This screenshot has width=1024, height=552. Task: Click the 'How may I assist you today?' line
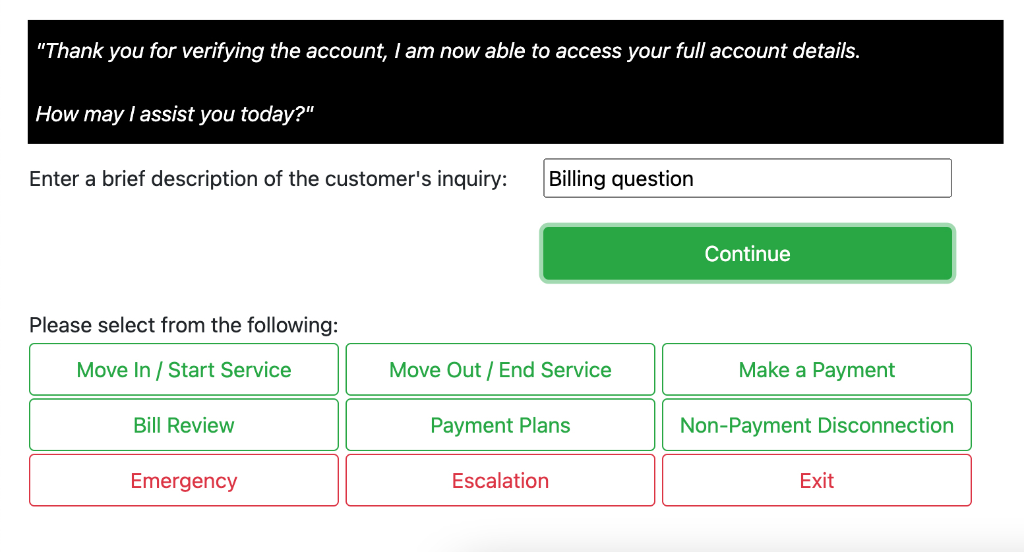[174, 114]
